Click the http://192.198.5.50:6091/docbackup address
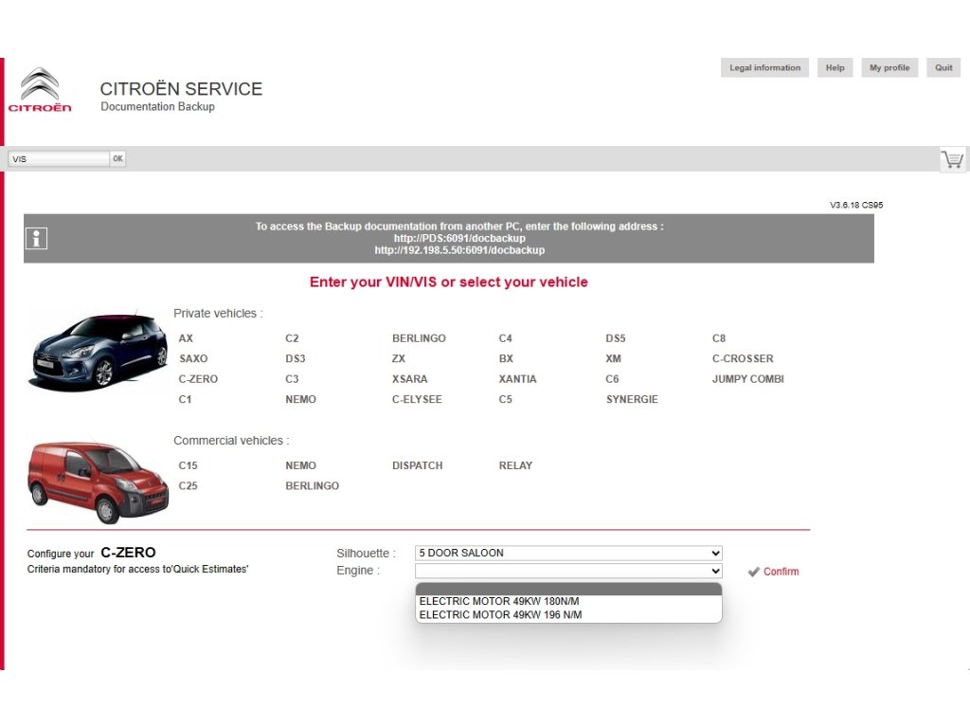The image size is (970, 728). [459, 250]
